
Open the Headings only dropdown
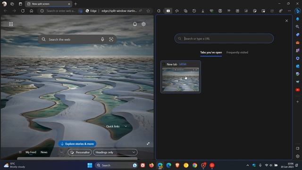[115, 152]
